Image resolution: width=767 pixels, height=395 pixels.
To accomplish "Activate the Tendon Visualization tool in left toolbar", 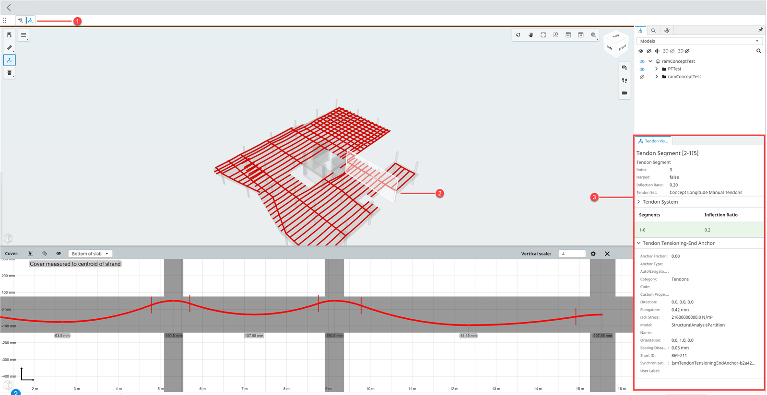I will coord(10,60).
